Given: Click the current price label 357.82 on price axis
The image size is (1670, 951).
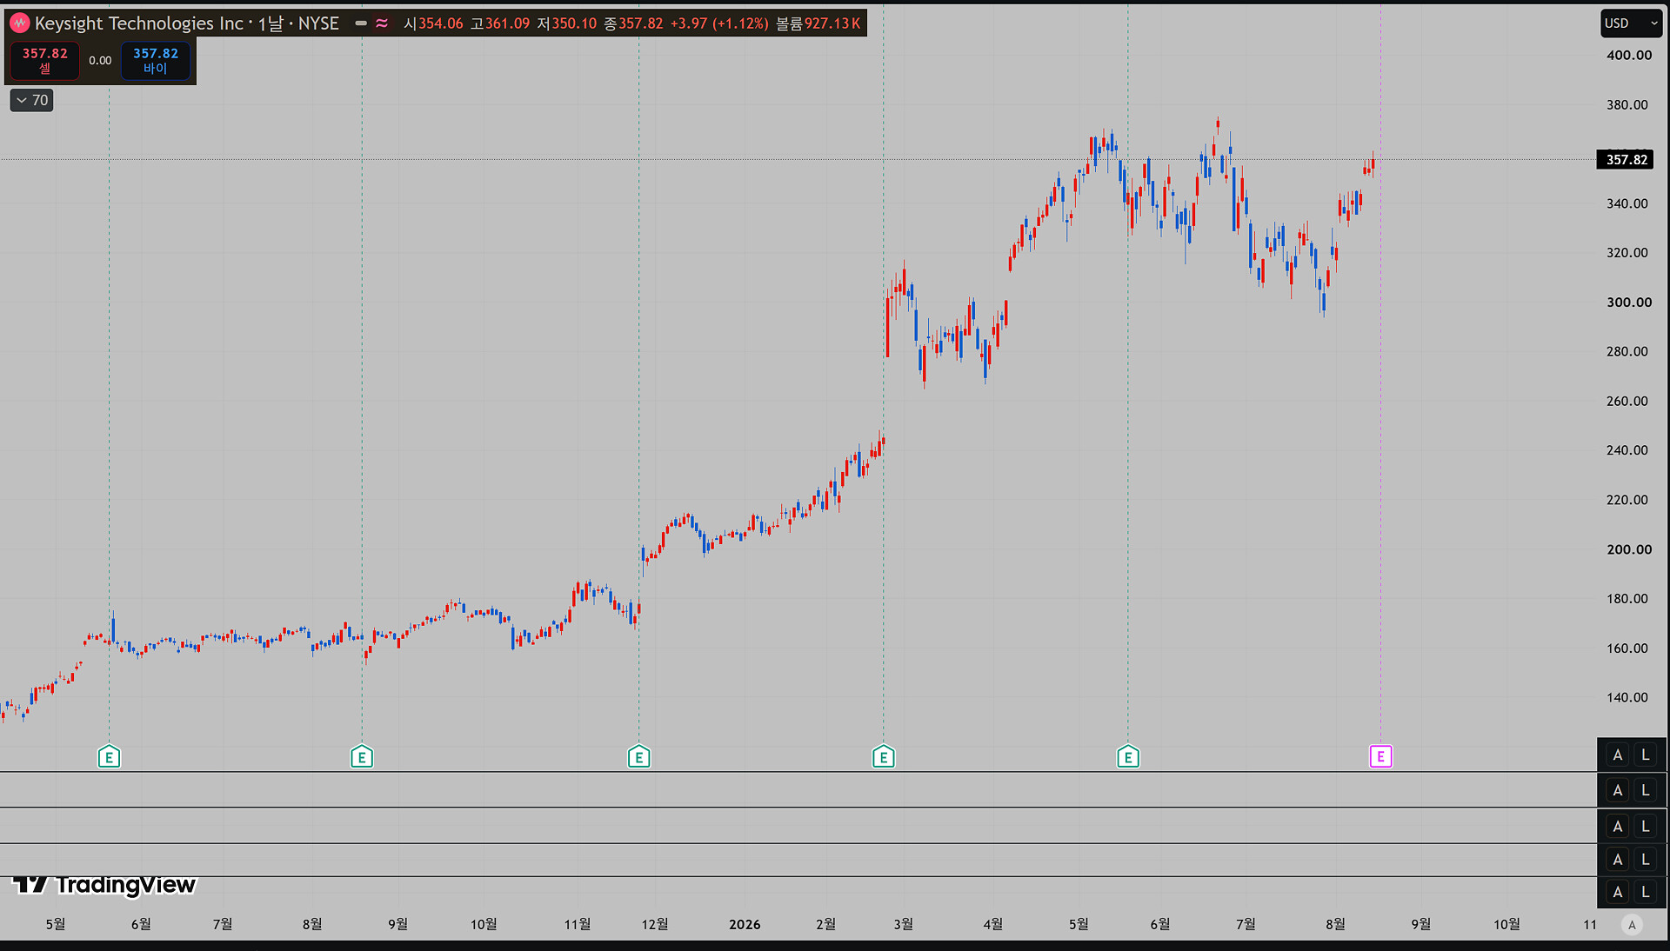Looking at the screenshot, I should pos(1626,160).
